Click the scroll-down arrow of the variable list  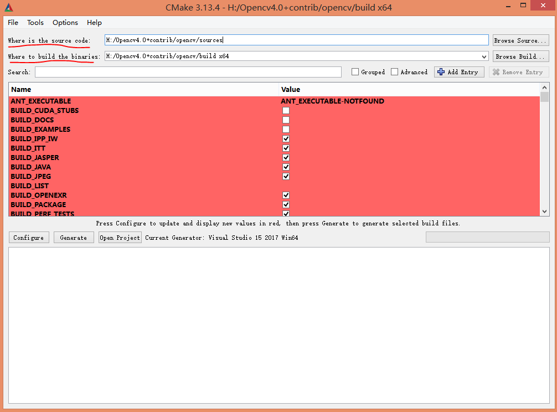pos(545,212)
